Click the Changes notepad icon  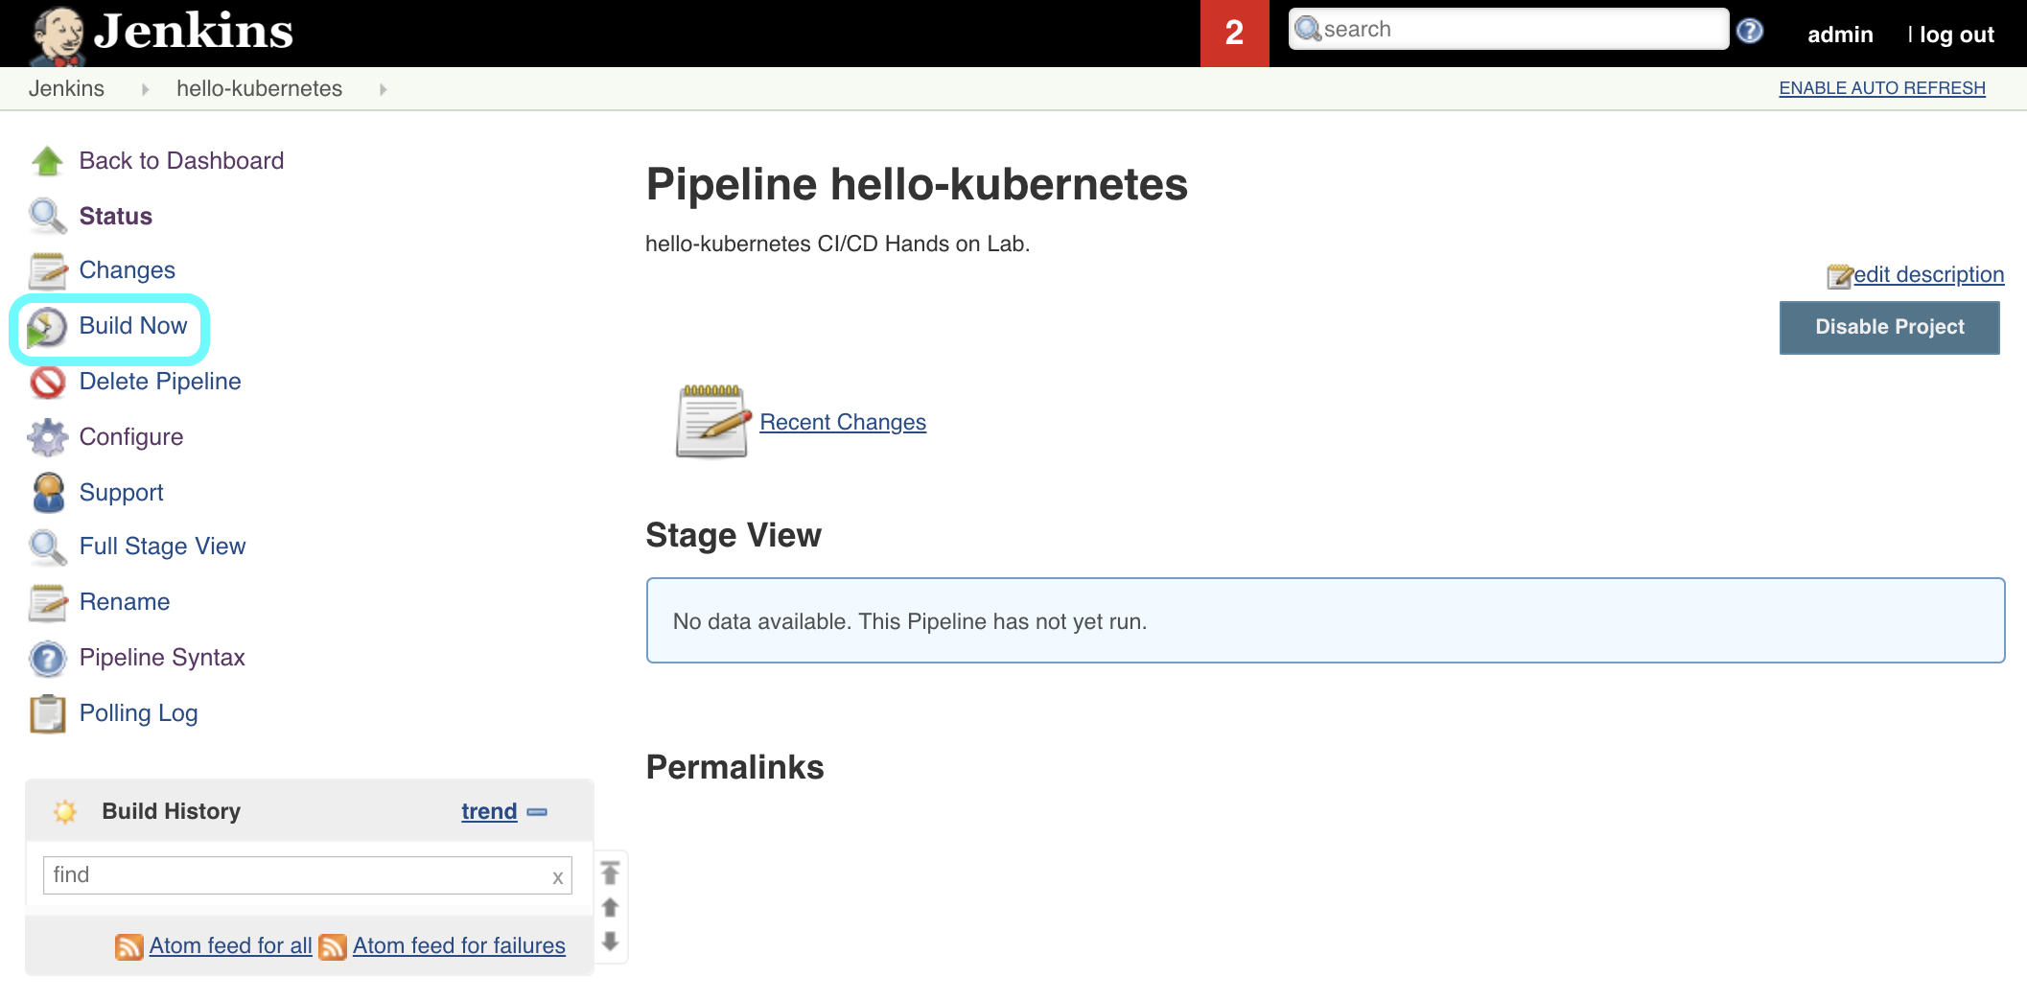pos(47,270)
